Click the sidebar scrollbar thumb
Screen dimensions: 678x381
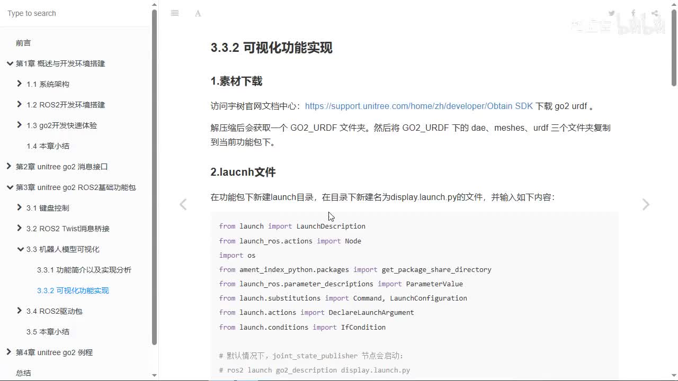(154, 177)
